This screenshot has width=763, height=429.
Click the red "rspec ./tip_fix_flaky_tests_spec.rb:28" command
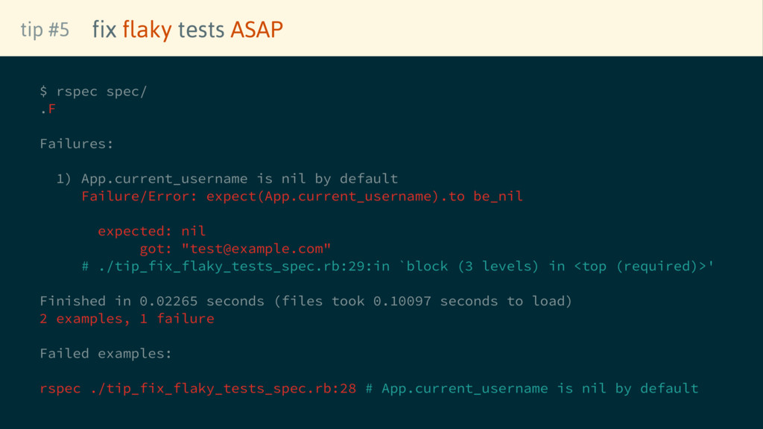(197, 388)
